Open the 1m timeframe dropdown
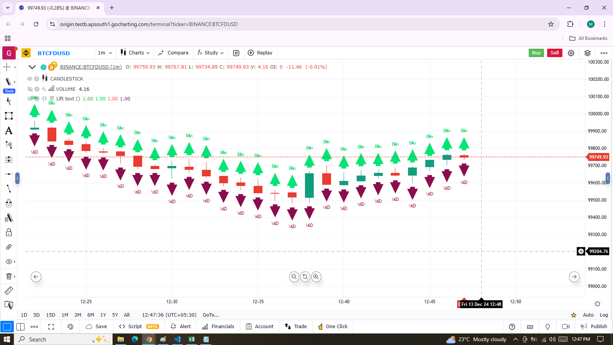The width and height of the screenshot is (613, 345). point(105,53)
